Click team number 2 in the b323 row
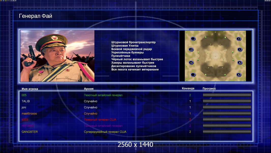271x153 pixels. 190,120
